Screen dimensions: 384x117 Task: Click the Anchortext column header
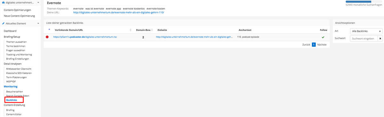[x=245, y=30]
